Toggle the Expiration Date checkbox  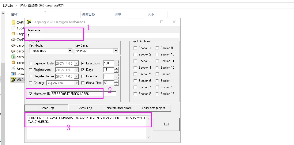coord(31,63)
